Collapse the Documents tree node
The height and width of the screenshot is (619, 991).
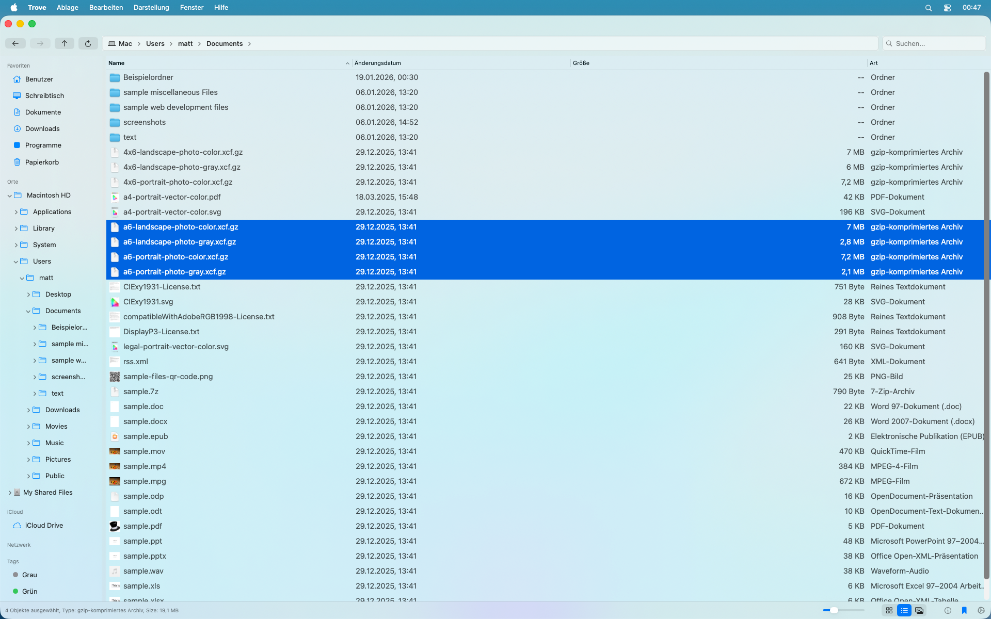[x=28, y=311]
